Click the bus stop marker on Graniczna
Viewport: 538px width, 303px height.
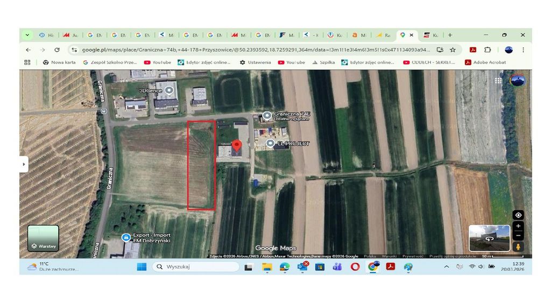(x=104, y=111)
